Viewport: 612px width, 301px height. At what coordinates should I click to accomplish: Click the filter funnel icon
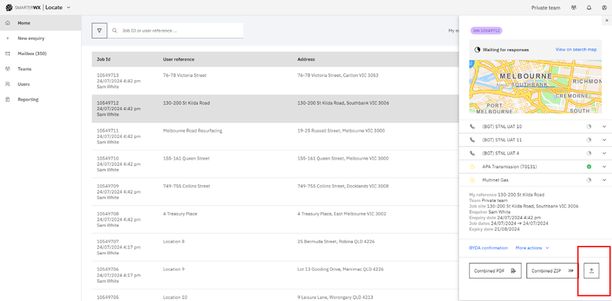coord(99,31)
